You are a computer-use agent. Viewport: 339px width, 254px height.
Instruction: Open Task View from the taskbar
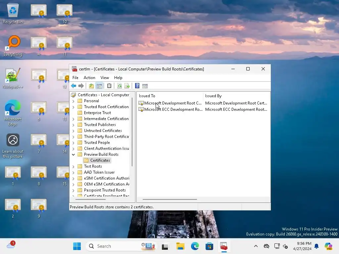pos(165,246)
